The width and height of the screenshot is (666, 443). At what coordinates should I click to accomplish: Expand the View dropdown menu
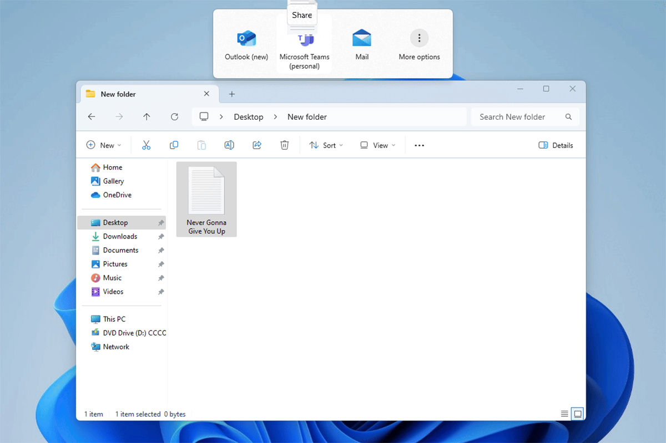click(x=378, y=145)
